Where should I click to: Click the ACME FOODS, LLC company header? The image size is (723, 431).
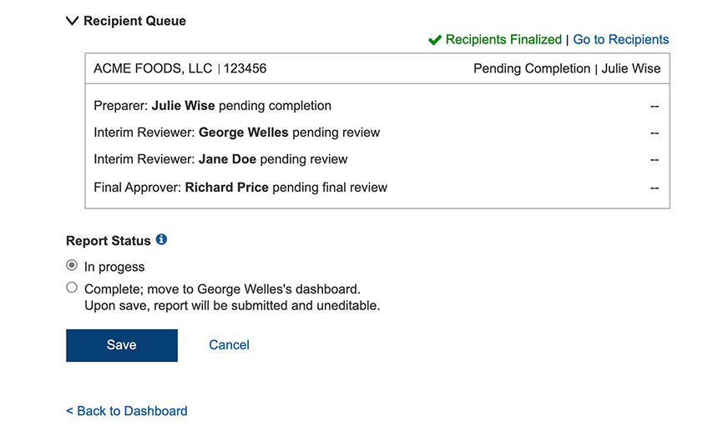tap(153, 68)
